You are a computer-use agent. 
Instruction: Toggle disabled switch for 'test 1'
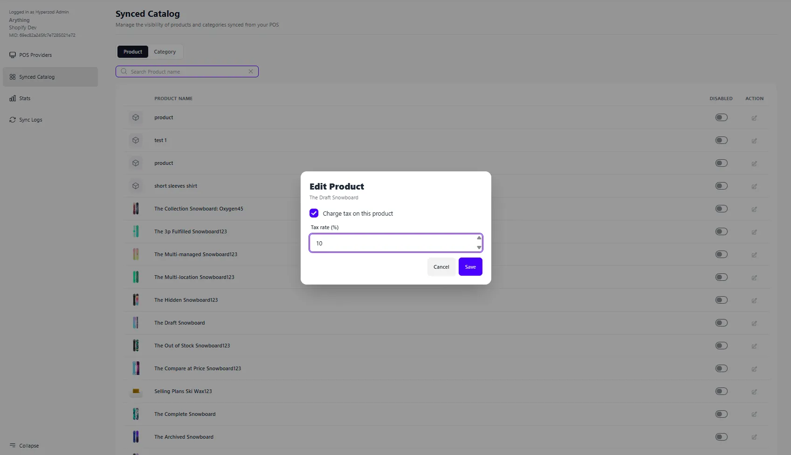[x=722, y=140]
